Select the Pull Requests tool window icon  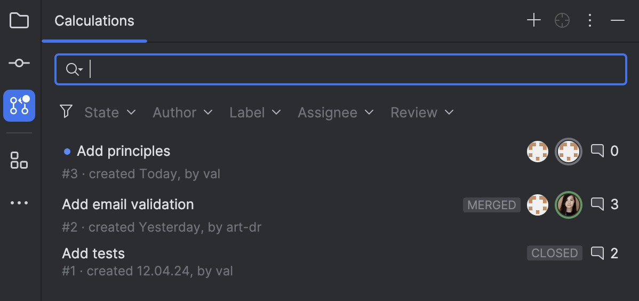pyautogui.click(x=19, y=106)
